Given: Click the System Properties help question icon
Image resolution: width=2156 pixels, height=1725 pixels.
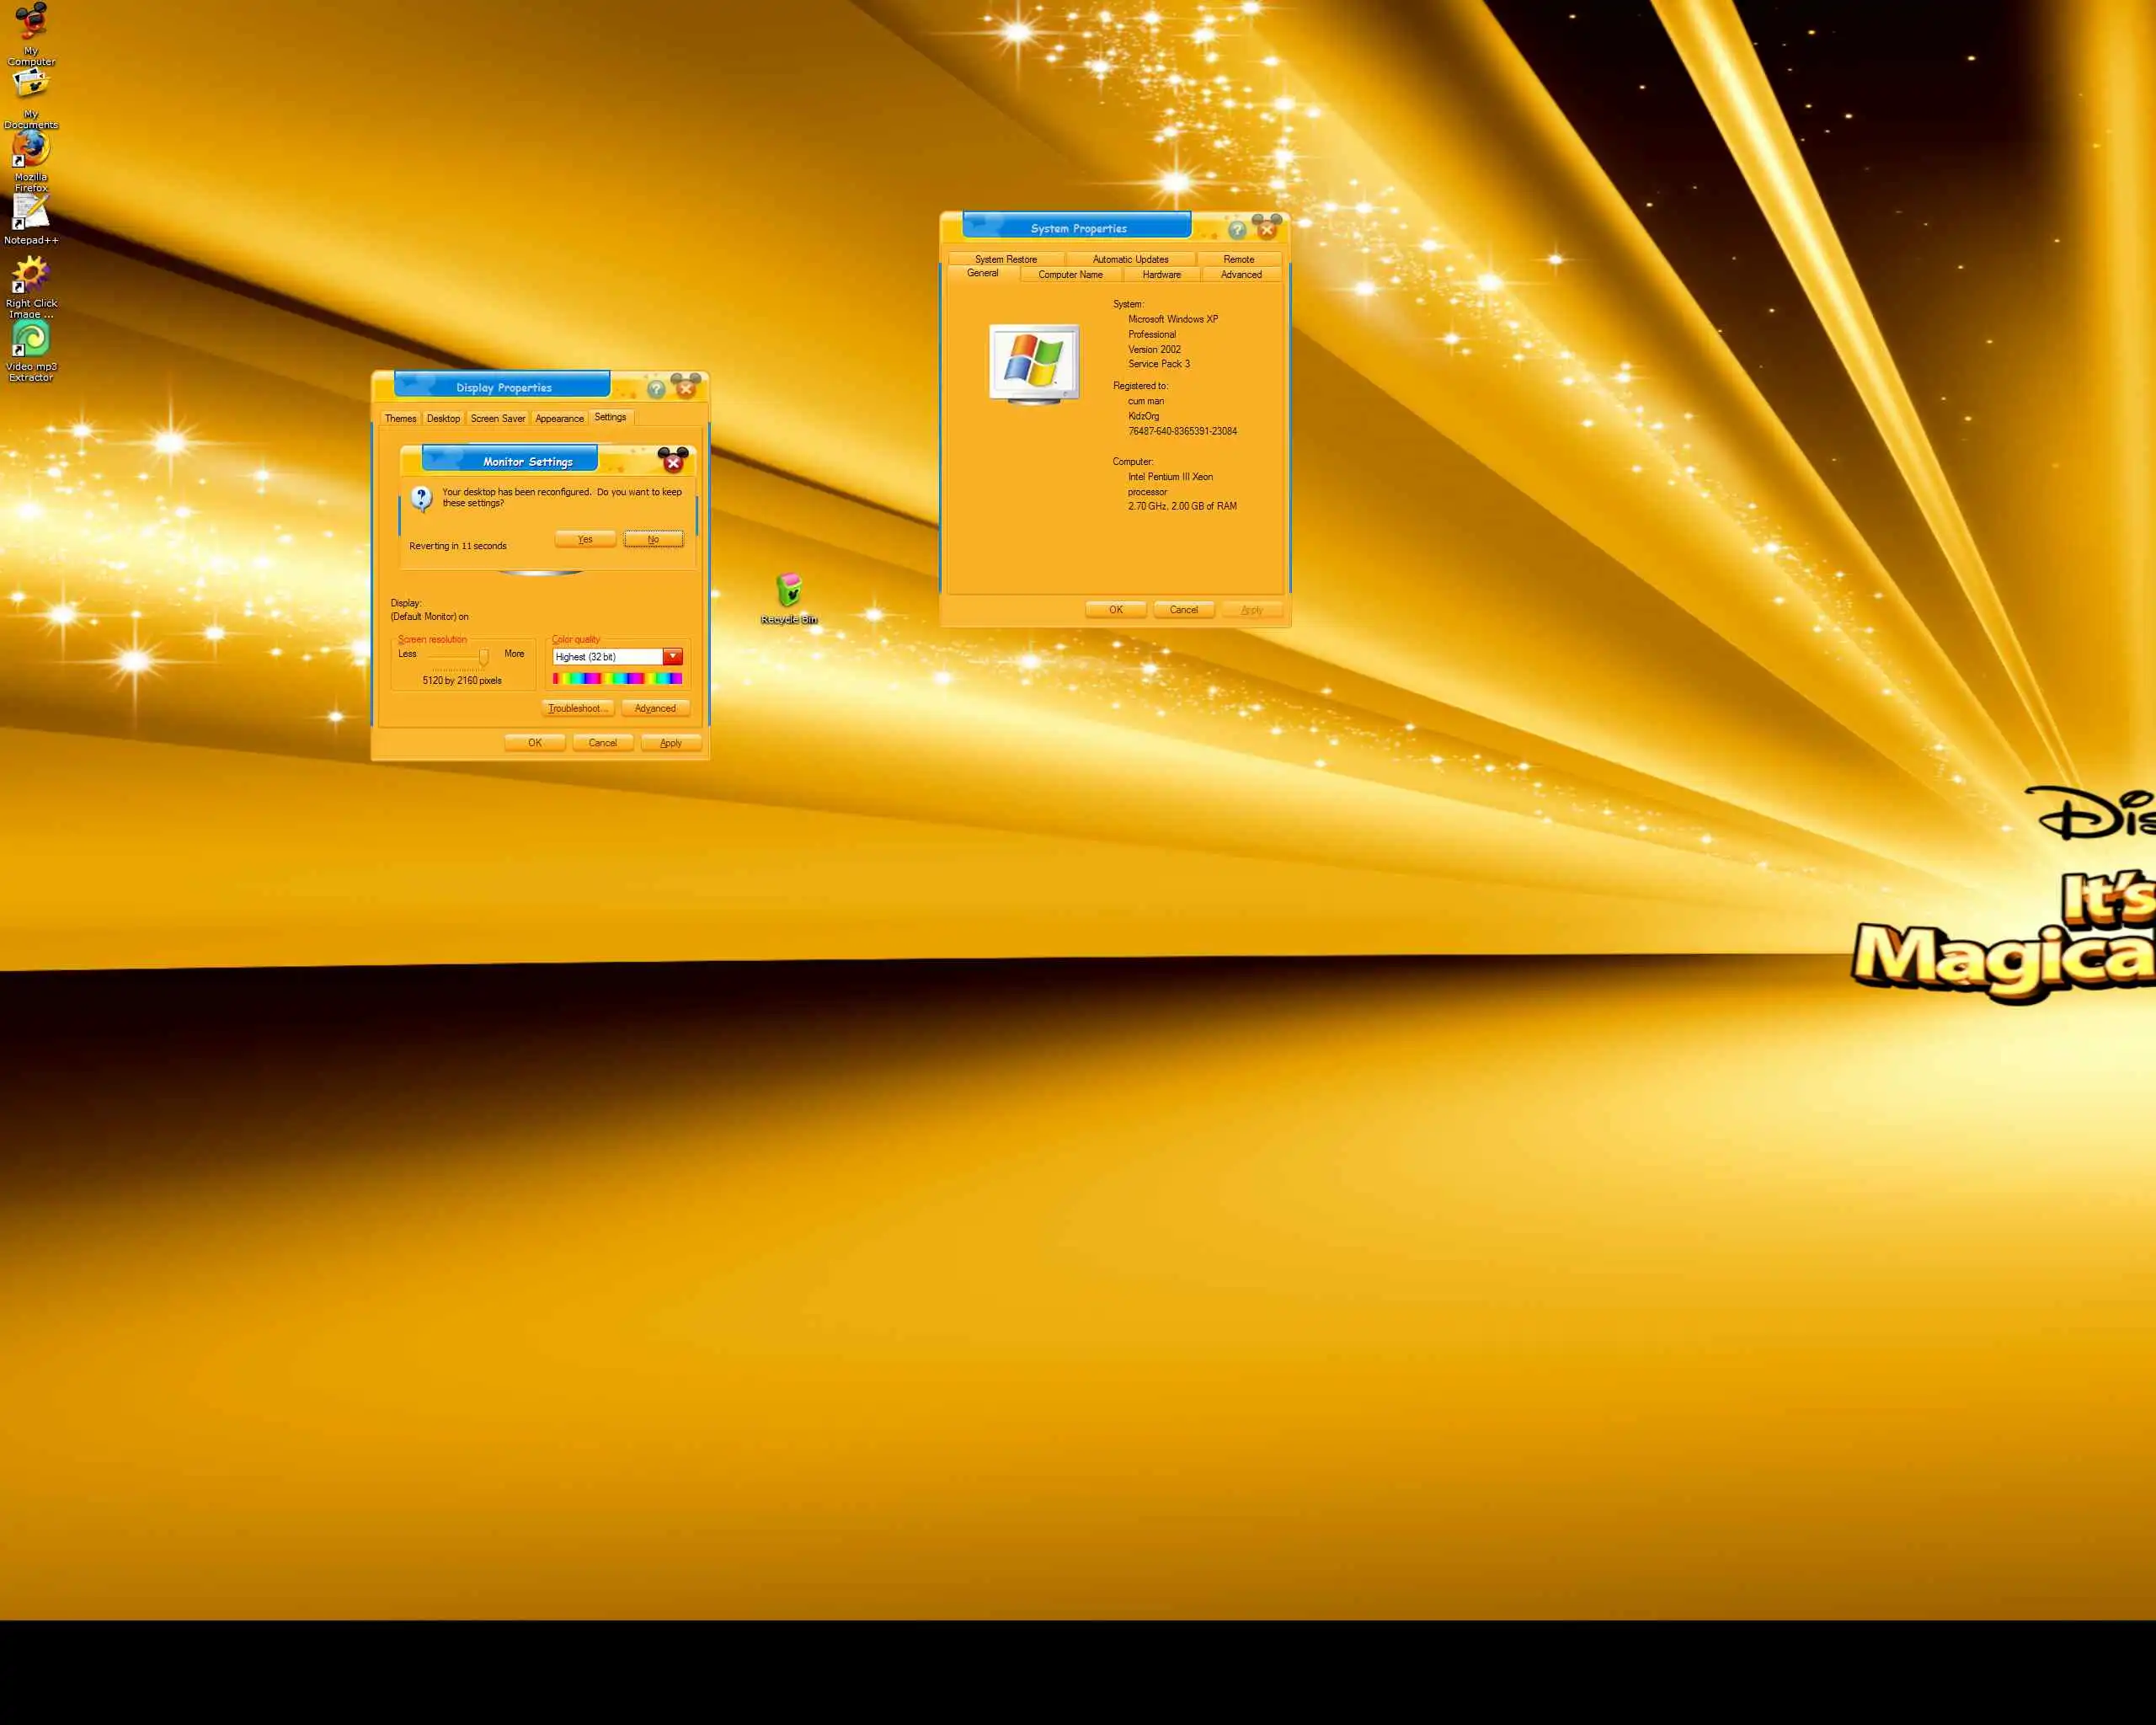Looking at the screenshot, I should pos(1237,230).
